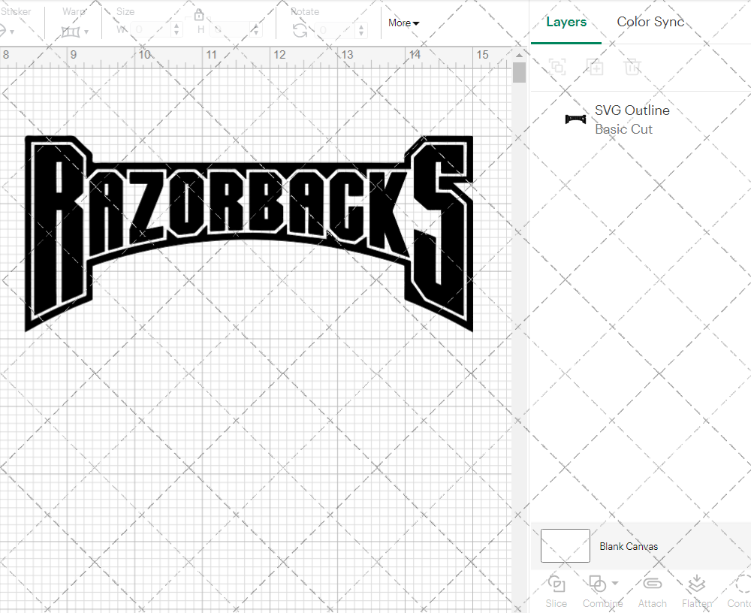Click the Combine tool icon
This screenshot has width=751, height=613.
[x=597, y=584]
